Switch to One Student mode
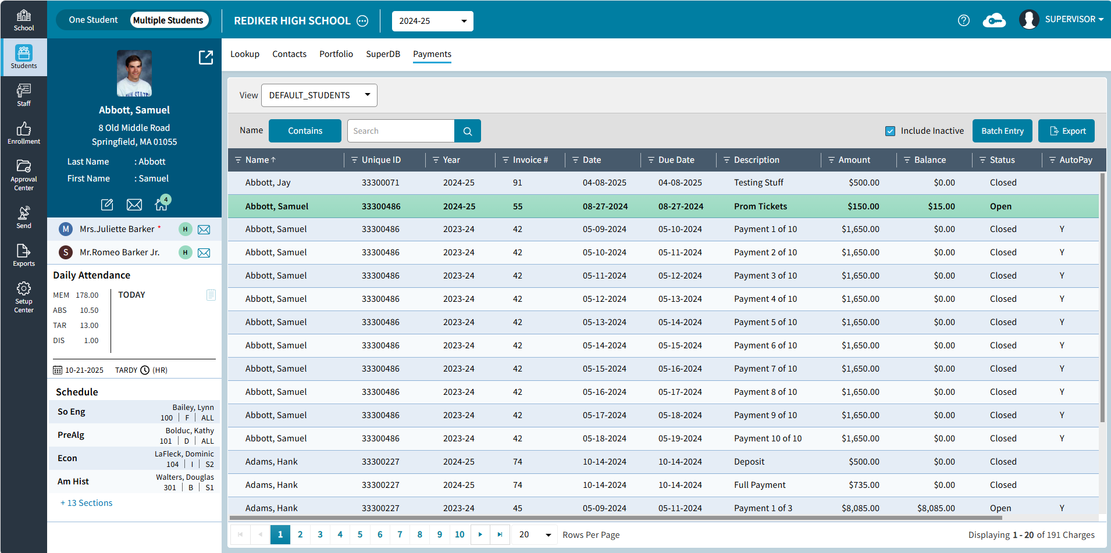This screenshot has width=1111, height=553. pos(93,20)
